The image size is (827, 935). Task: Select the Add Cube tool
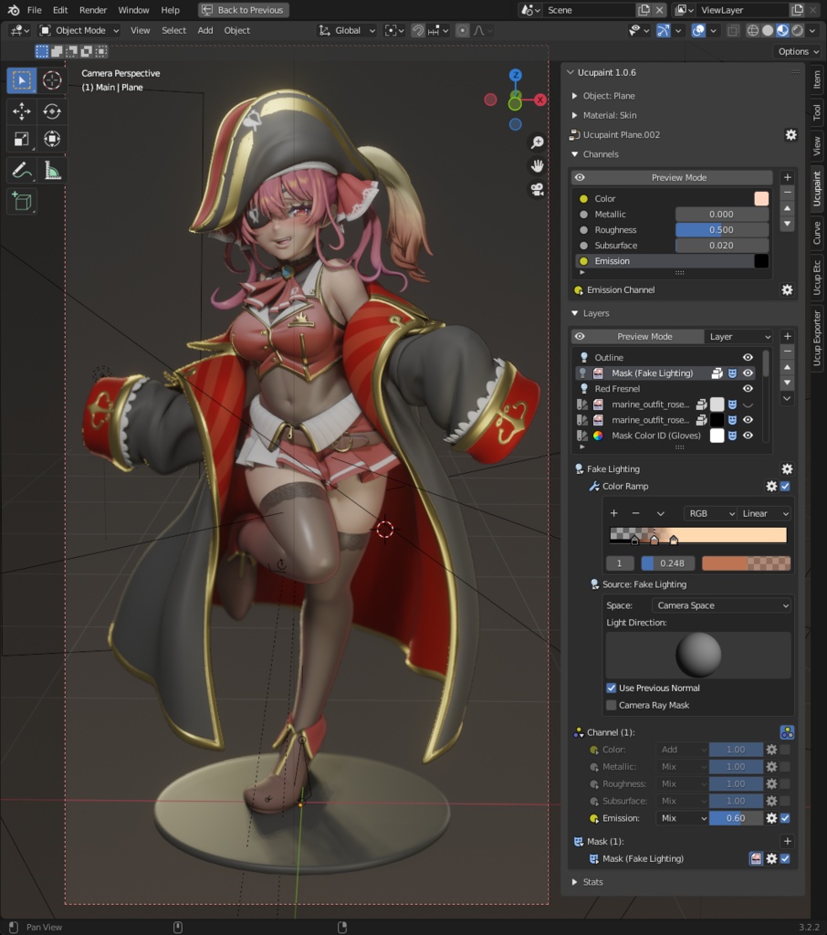(22, 201)
